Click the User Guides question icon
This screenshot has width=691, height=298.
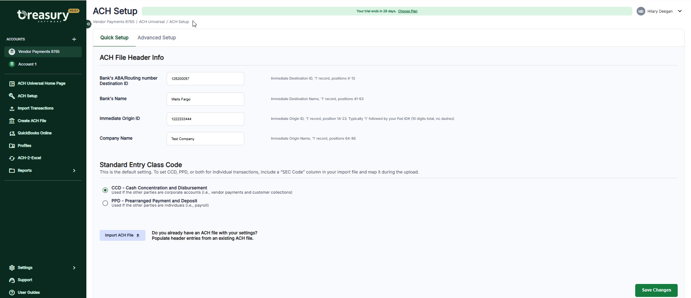(12, 293)
